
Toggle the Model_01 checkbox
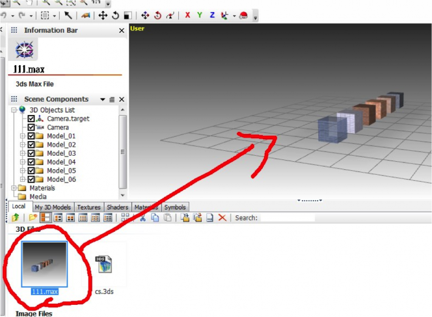click(x=31, y=136)
